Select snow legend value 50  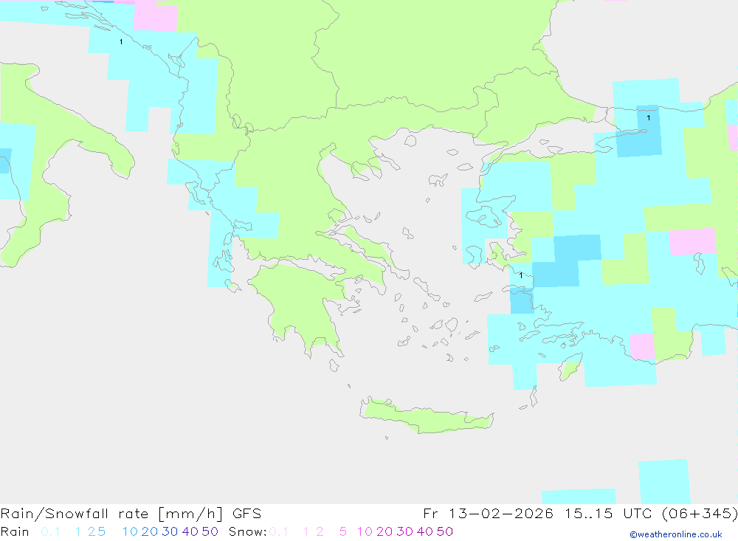point(445,531)
